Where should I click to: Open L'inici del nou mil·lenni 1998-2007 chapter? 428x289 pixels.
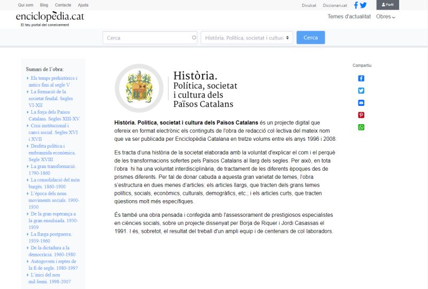tap(49, 278)
